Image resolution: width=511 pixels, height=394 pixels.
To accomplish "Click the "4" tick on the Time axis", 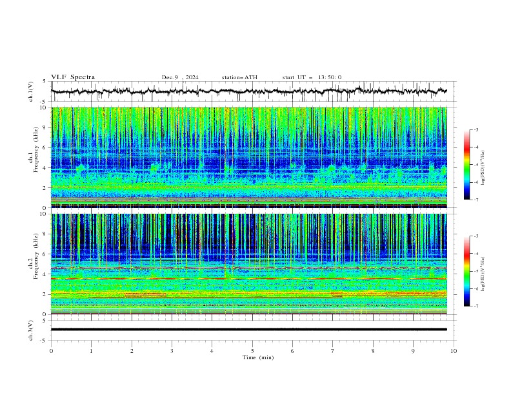I will [x=212, y=351].
